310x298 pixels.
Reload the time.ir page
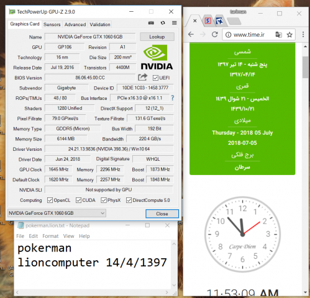click(215, 34)
